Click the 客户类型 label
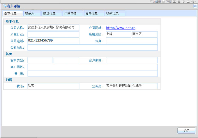 click(x=17, y=60)
